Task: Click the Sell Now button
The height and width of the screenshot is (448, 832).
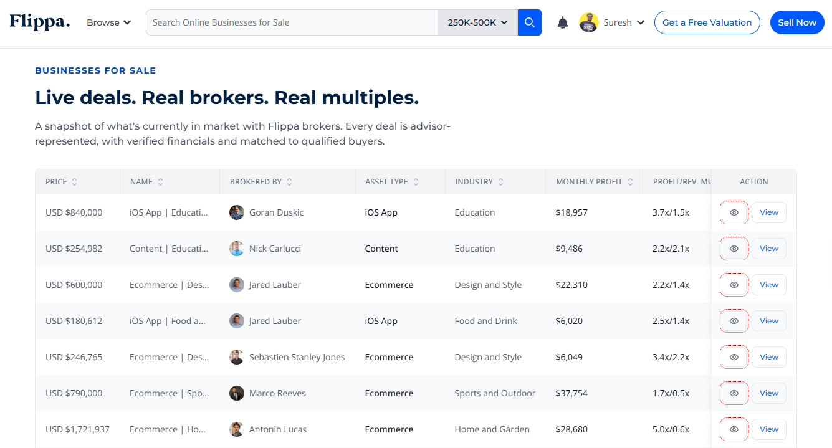Action: point(797,22)
